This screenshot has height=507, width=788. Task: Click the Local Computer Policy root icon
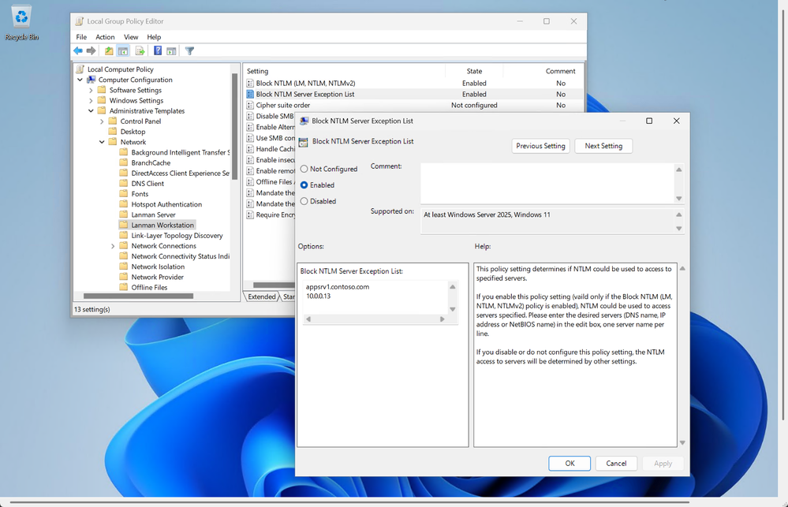click(80, 69)
